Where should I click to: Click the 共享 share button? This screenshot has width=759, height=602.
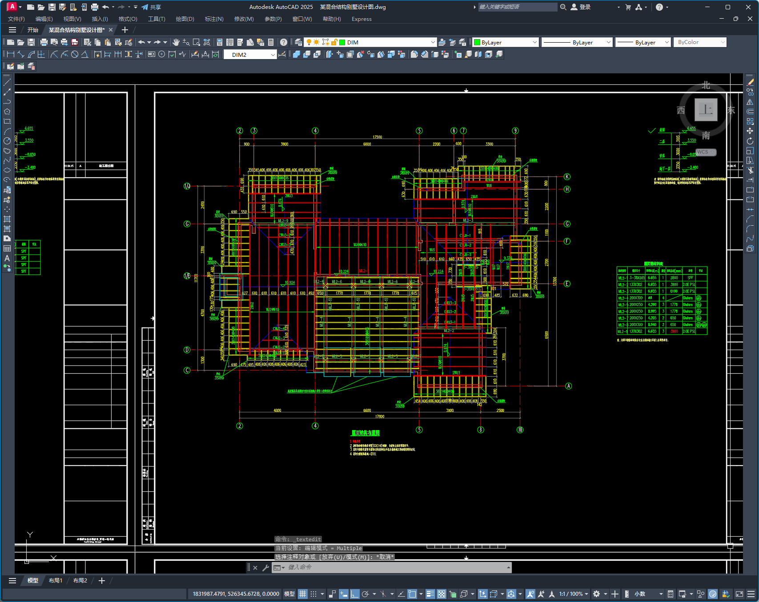coord(151,7)
